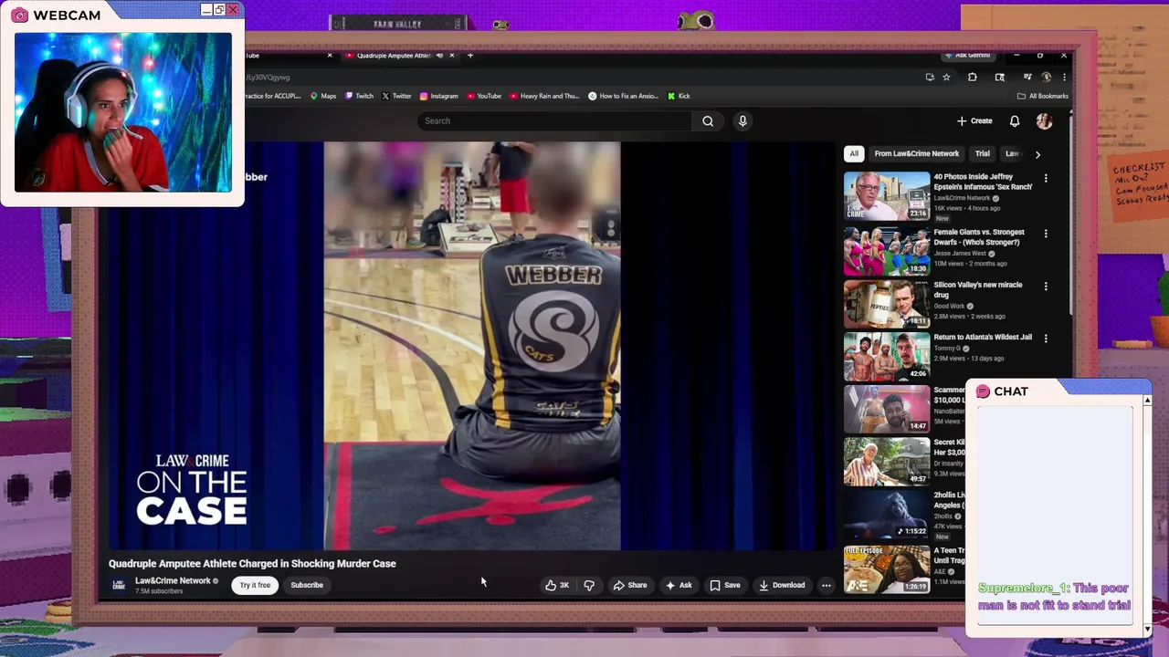
Task: Open the Maps bookmark
Action: point(323,96)
